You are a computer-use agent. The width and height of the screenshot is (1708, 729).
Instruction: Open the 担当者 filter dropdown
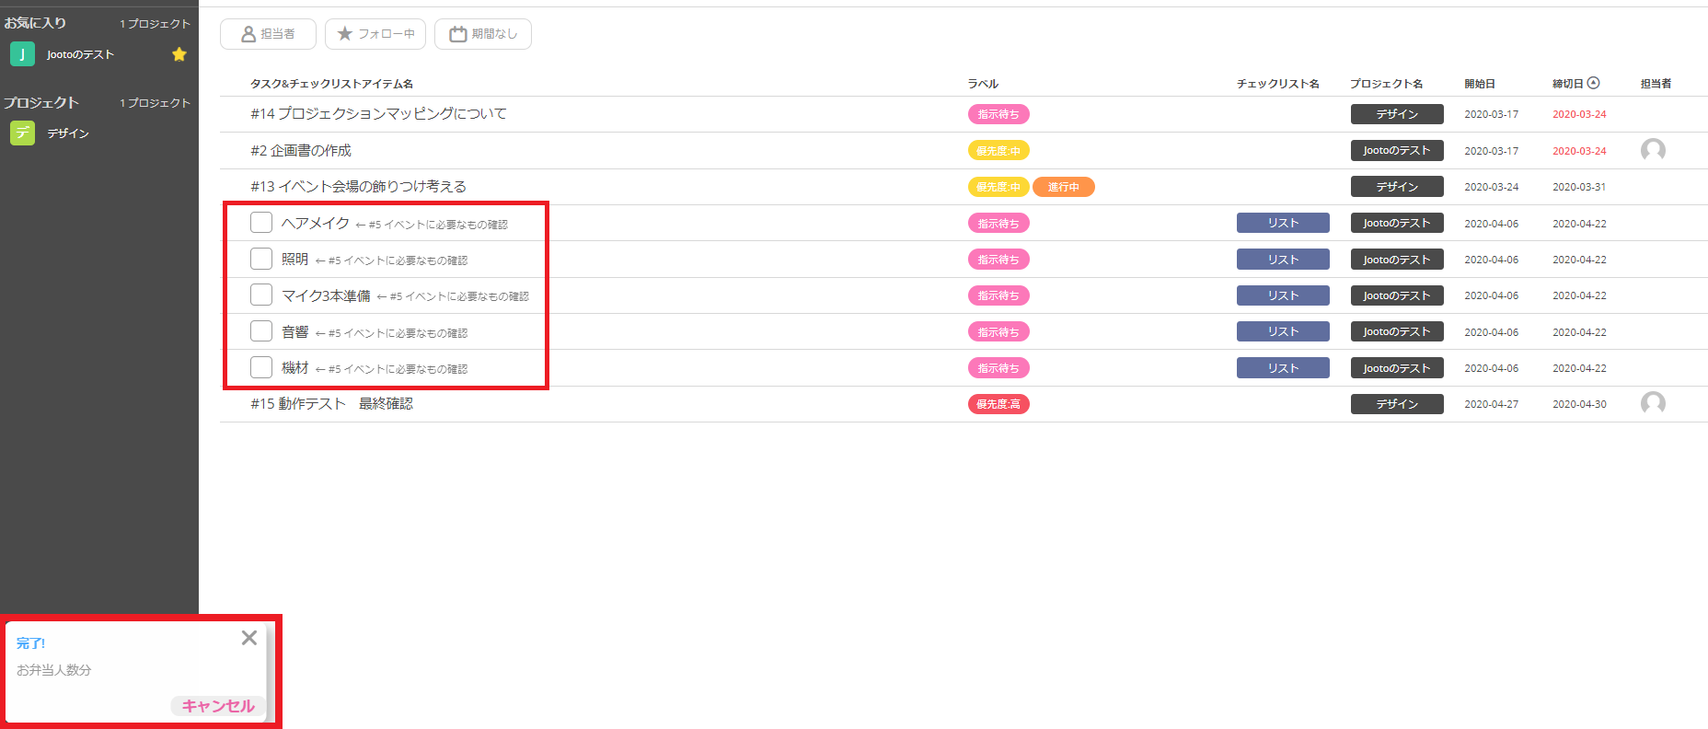point(268,34)
